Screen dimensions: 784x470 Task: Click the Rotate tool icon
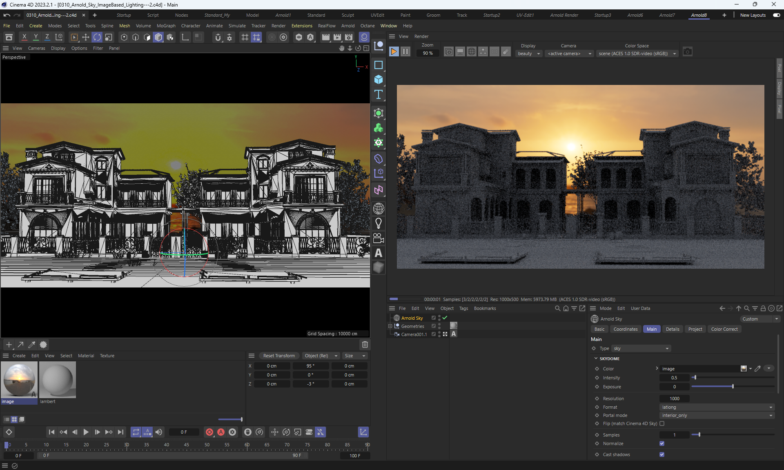97,37
